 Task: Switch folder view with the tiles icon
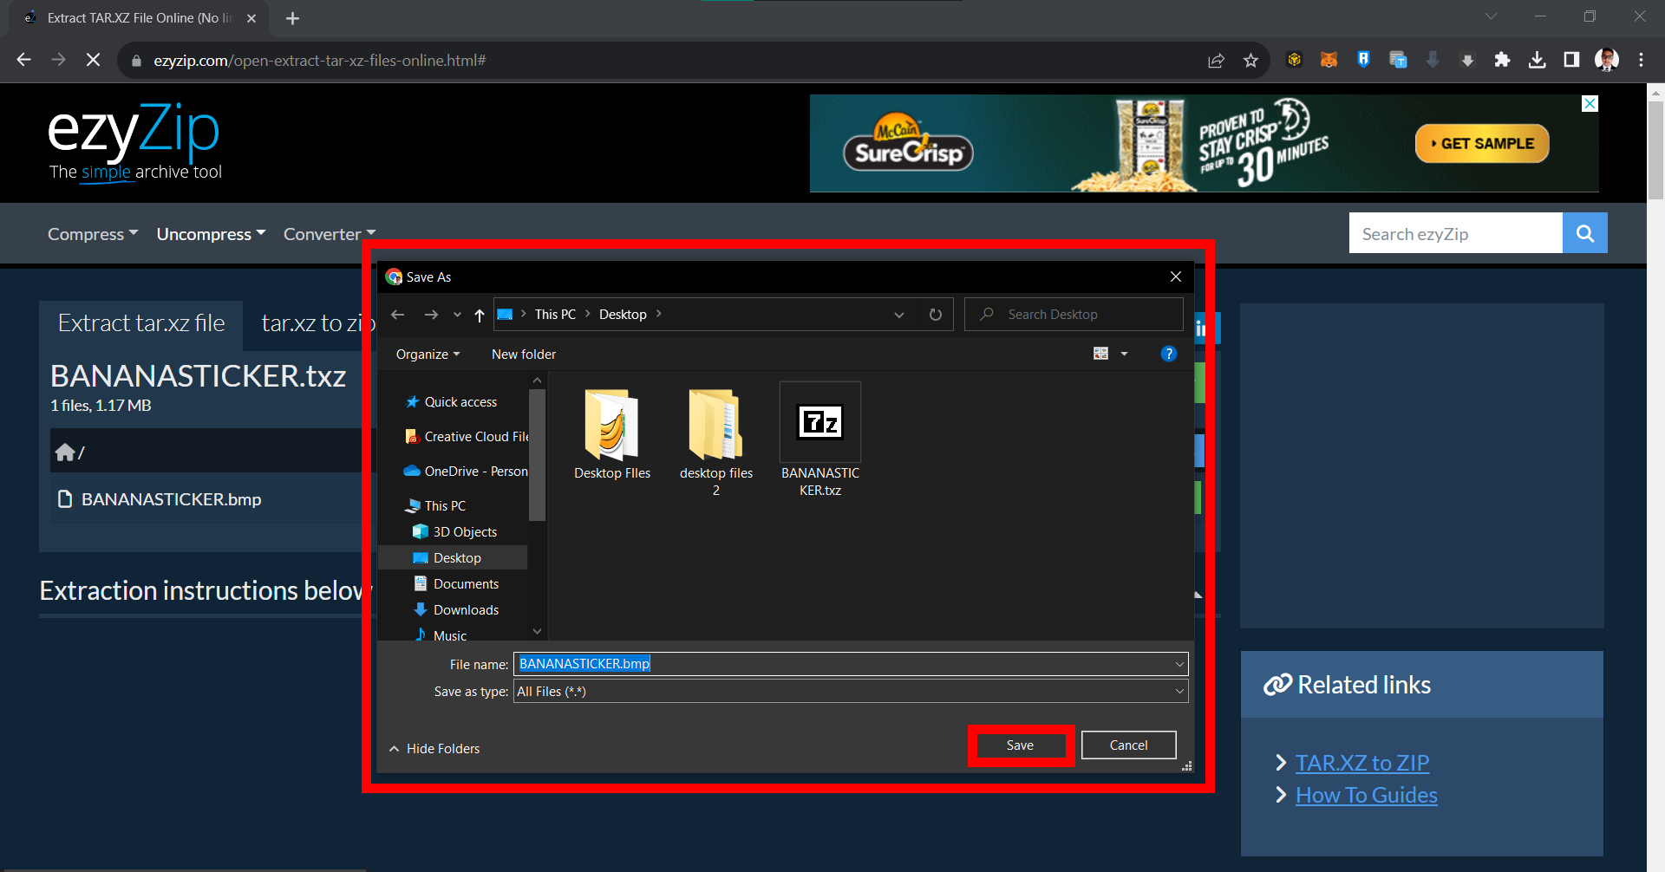pos(1100,353)
